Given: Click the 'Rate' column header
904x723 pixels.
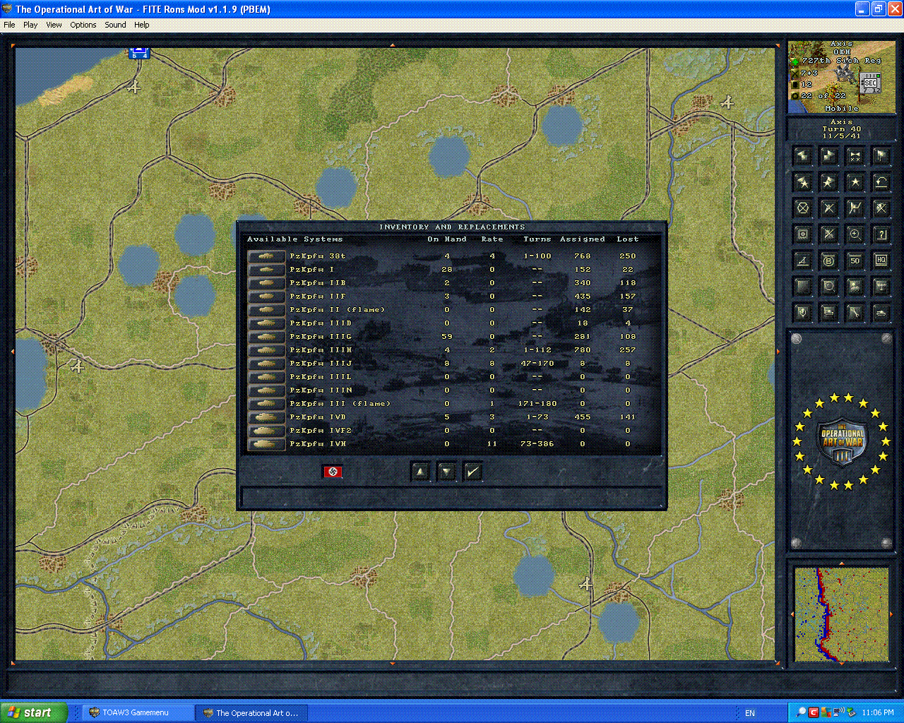Looking at the screenshot, I should [x=492, y=239].
